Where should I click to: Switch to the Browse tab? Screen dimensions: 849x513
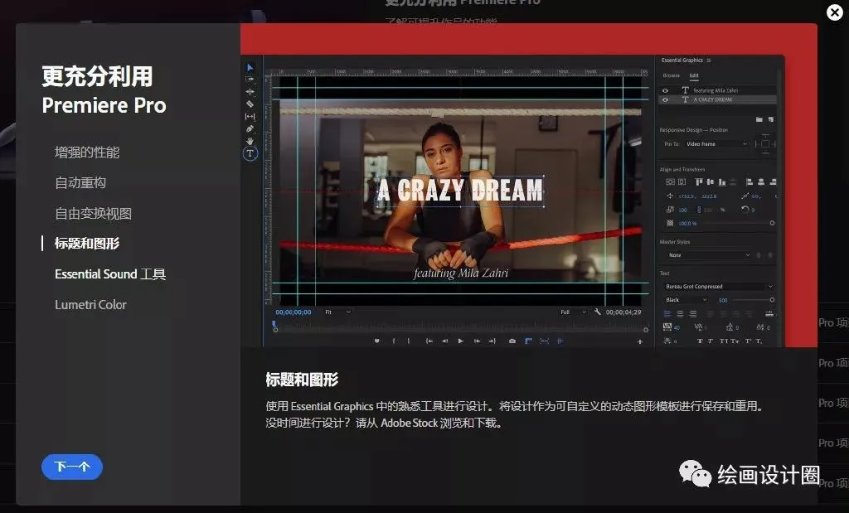point(672,75)
